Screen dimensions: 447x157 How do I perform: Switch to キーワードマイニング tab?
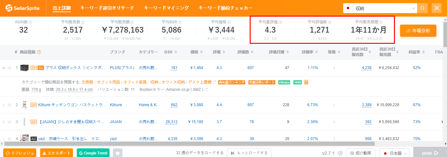(166, 8)
